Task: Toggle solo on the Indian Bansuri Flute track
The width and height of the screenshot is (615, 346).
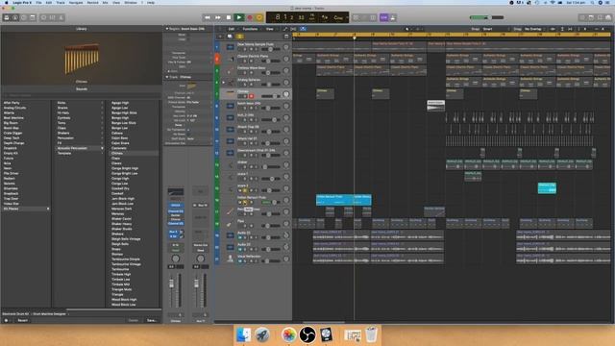Action: [x=245, y=202]
